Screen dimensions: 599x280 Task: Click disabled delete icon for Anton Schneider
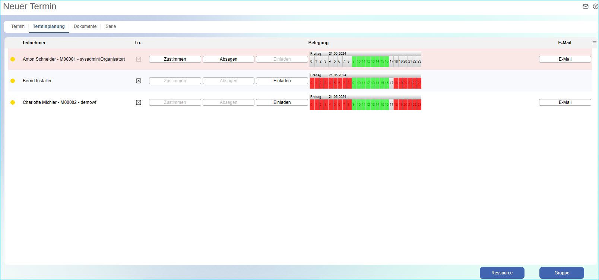click(139, 59)
